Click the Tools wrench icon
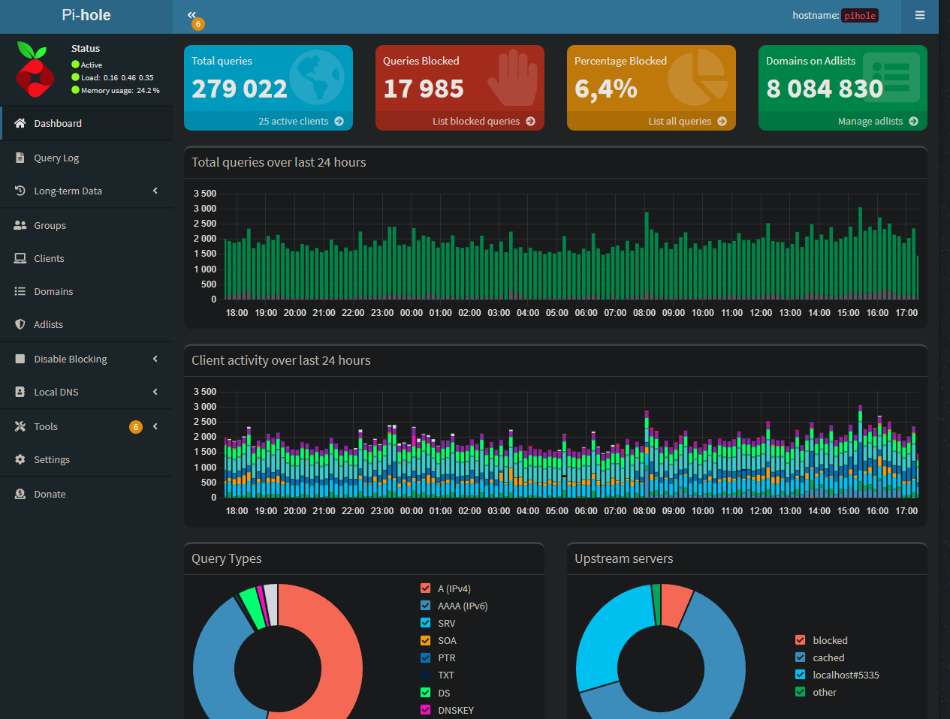950x719 pixels. 20,426
